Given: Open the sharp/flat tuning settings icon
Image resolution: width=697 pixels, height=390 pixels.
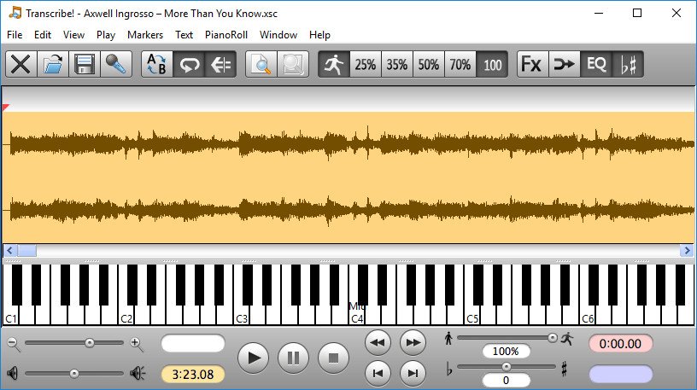Looking at the screenshot, I should pyautogui.click(x=628, y=65).
